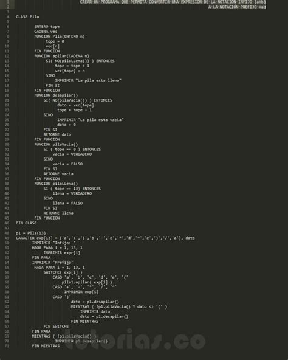
Task: Click the 'RETORNE llena' statement
Action: pyautogui.click(x=58, y=213)
